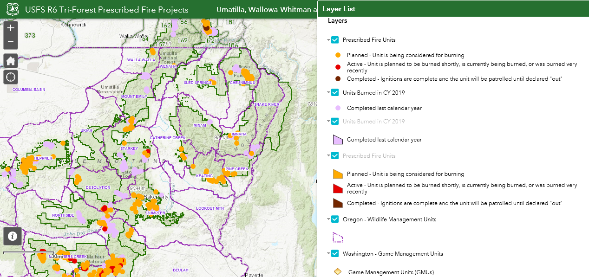The width and height of the screenshot is (589, 277).
Task: Click the Zoom Out button on the map
Action: coord(10,42)
